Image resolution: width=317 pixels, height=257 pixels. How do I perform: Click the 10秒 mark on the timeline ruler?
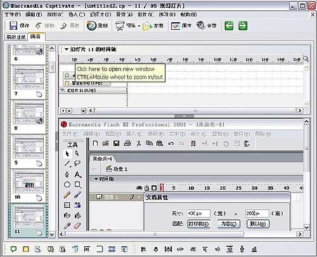pos(217,60)
